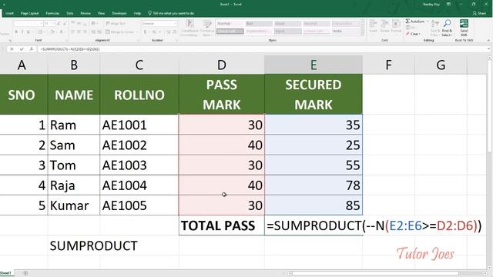Click the Share button

tap(479, 13)
